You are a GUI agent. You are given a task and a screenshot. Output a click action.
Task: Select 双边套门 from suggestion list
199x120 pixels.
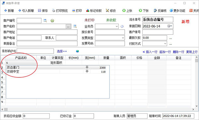pos(56,68)
